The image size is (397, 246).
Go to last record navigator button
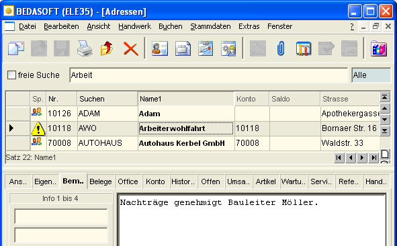(x=374, y=158)
